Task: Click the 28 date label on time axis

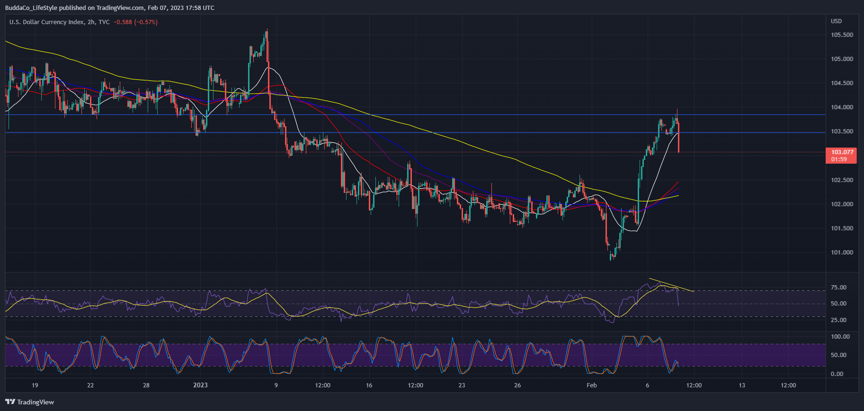Action: pyautogui.click(x=146, y=385)
